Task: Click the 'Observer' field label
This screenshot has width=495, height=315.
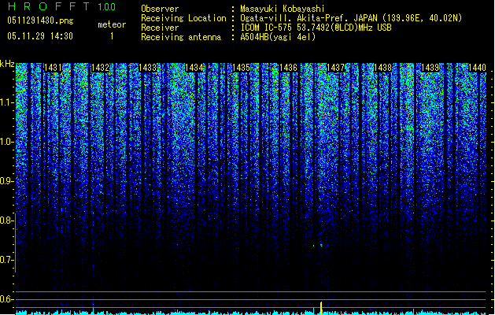Action: click(160, 9)
